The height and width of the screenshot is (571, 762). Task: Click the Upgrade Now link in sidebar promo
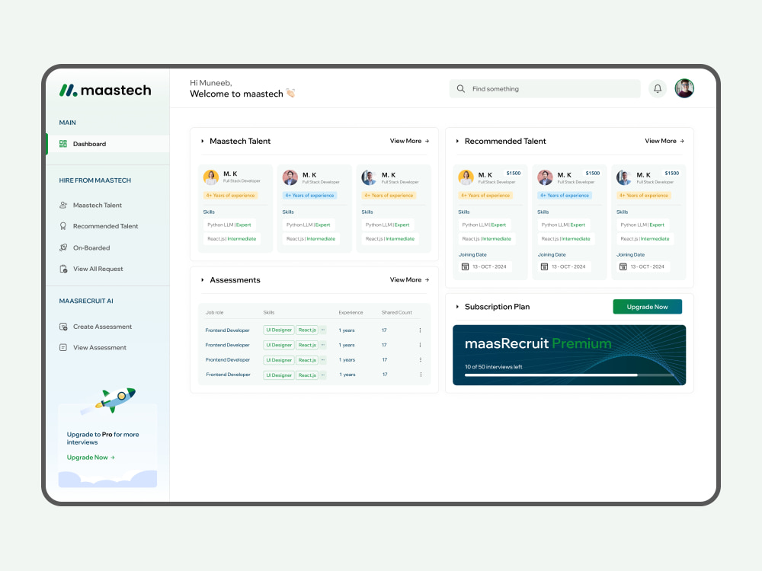pyautogui.click(x=91, y=458)
